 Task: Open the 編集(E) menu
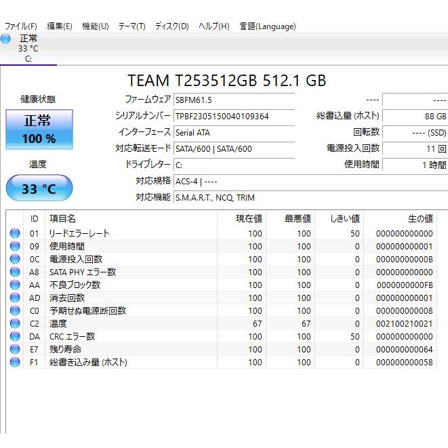(x=60, y=26)
